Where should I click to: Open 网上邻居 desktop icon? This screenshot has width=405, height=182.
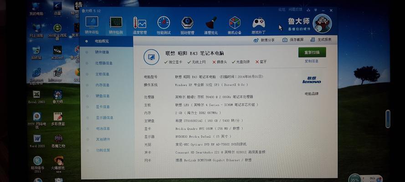pyautogui.click(x=36, y=30)
